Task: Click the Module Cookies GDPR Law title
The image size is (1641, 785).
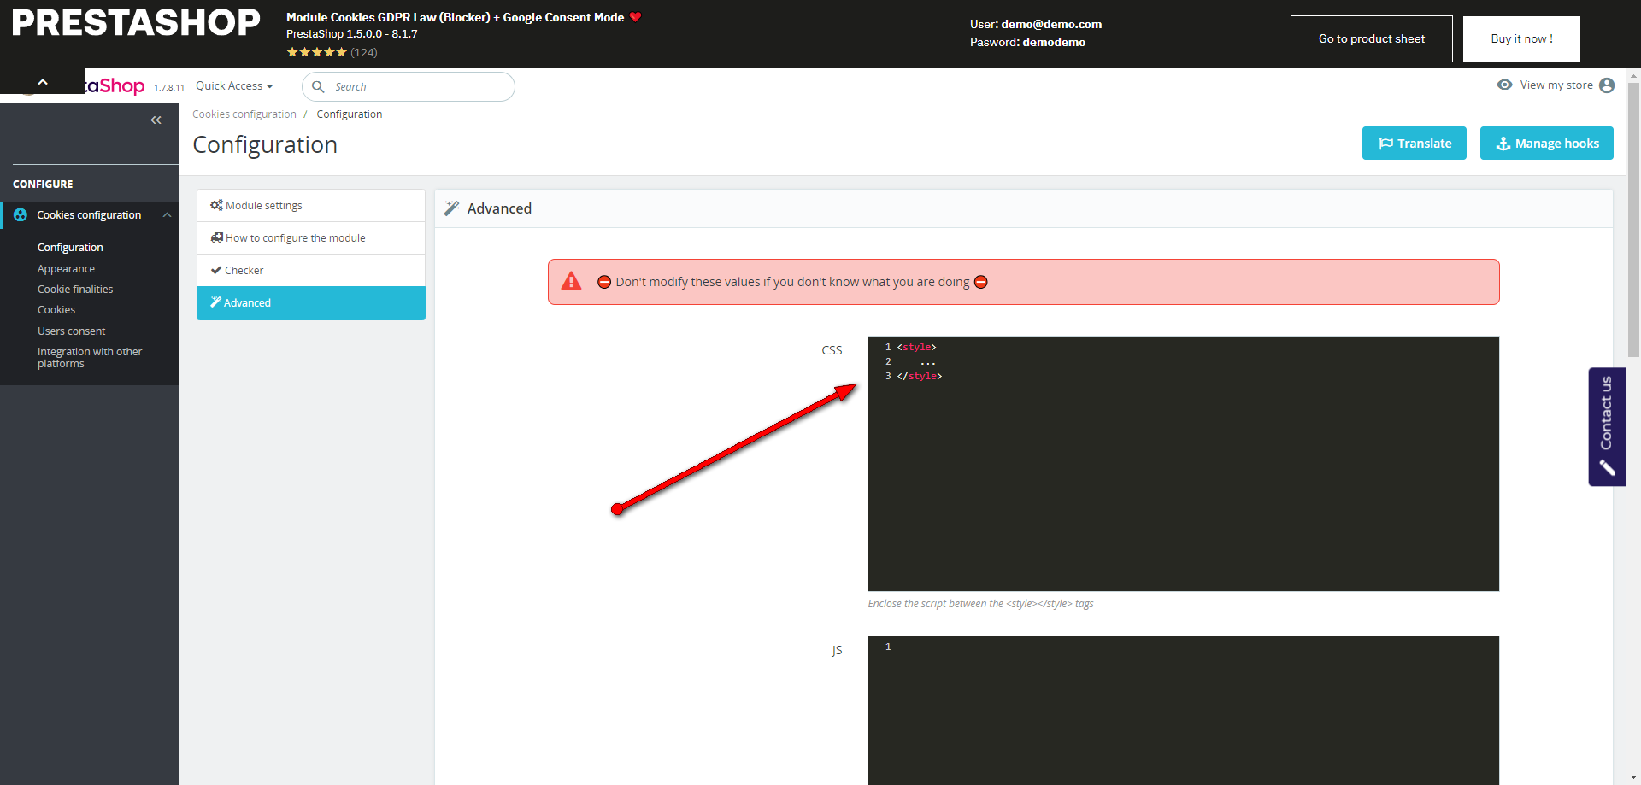Action: pyautogui.click(x=455, y=17)
